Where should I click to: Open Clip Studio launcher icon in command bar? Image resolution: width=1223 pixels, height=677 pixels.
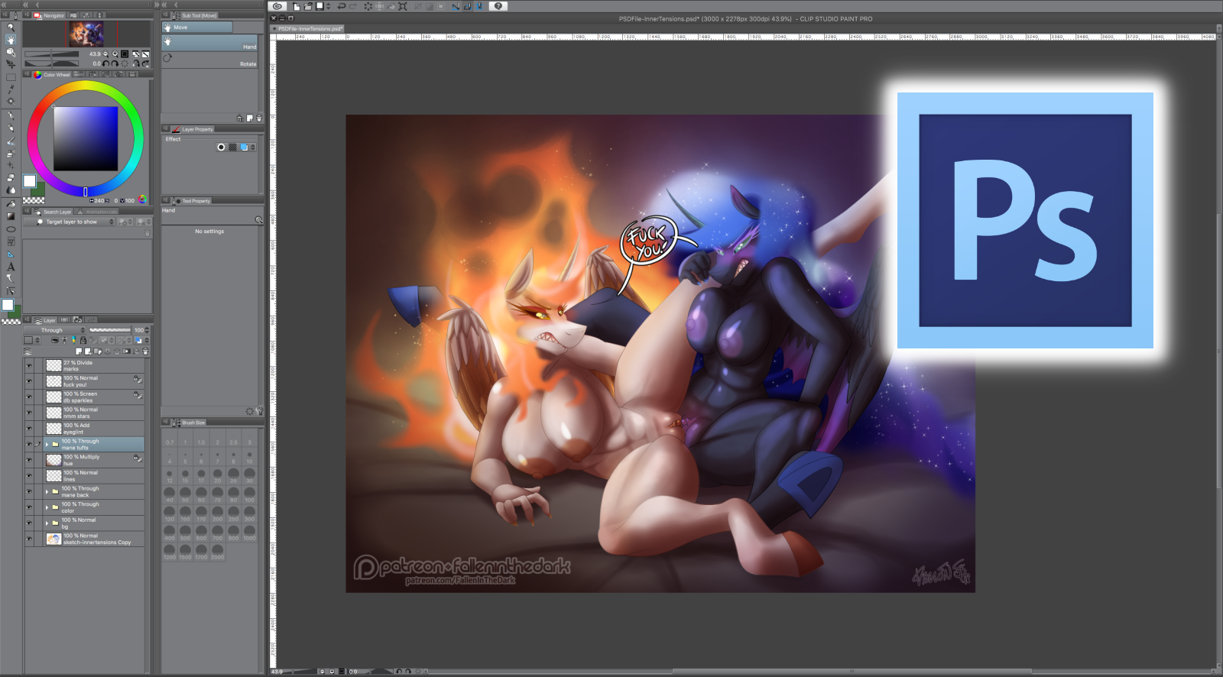(277, 6)
